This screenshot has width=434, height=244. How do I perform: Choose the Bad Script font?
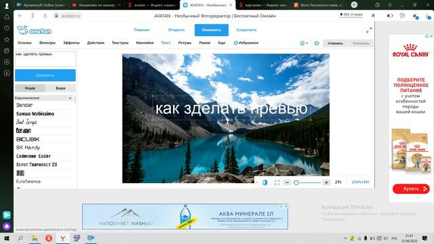[x=26, y=122]
